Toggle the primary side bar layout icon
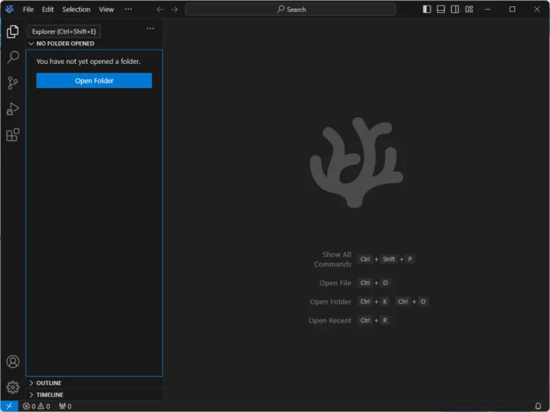The width and height of the screenshot is (550, 412). [427, 10]
